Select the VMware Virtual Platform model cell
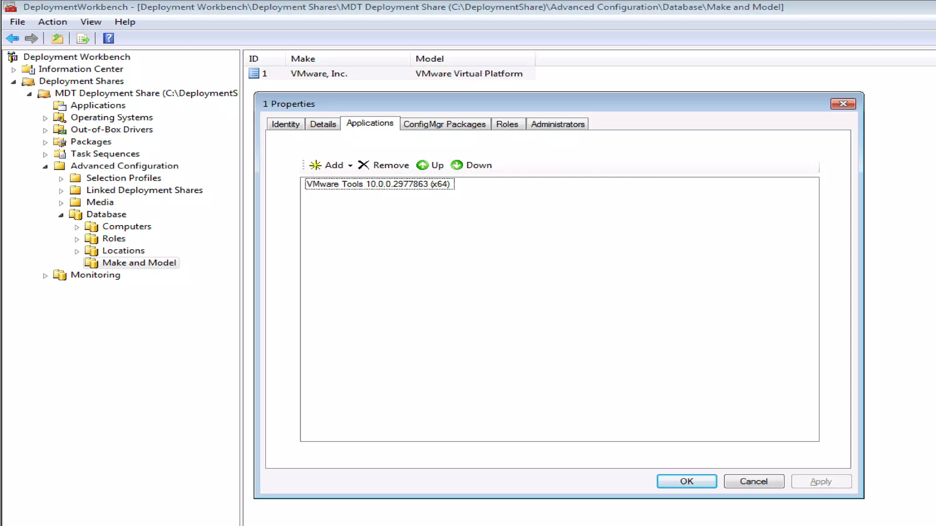 [x=469, y=74]
